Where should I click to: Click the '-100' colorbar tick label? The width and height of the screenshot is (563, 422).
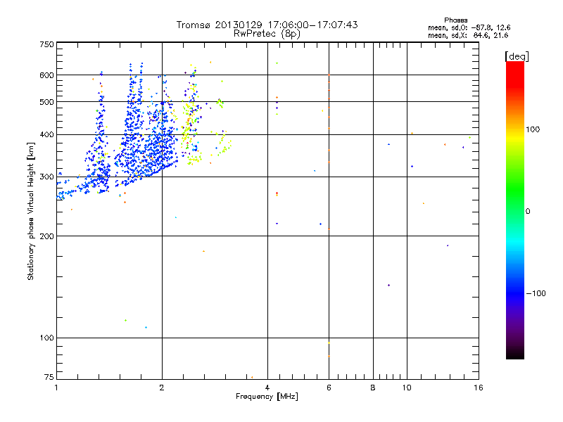tap(536, 293)
